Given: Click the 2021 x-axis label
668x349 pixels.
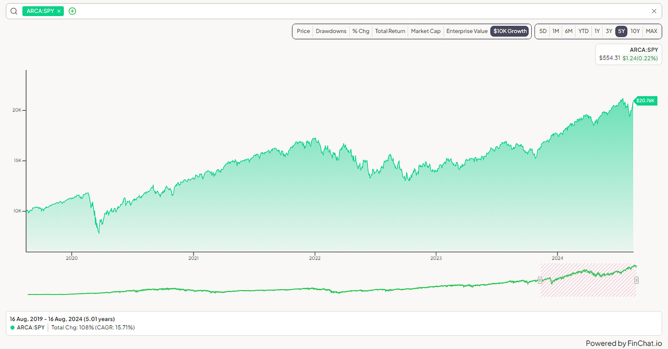Looking at the screenshot, I should [193, 258].
